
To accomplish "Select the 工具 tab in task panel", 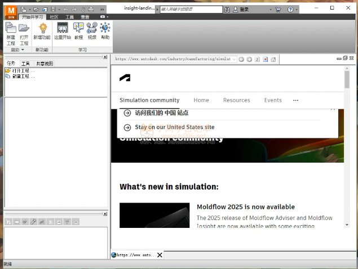I will pos(25,64).
